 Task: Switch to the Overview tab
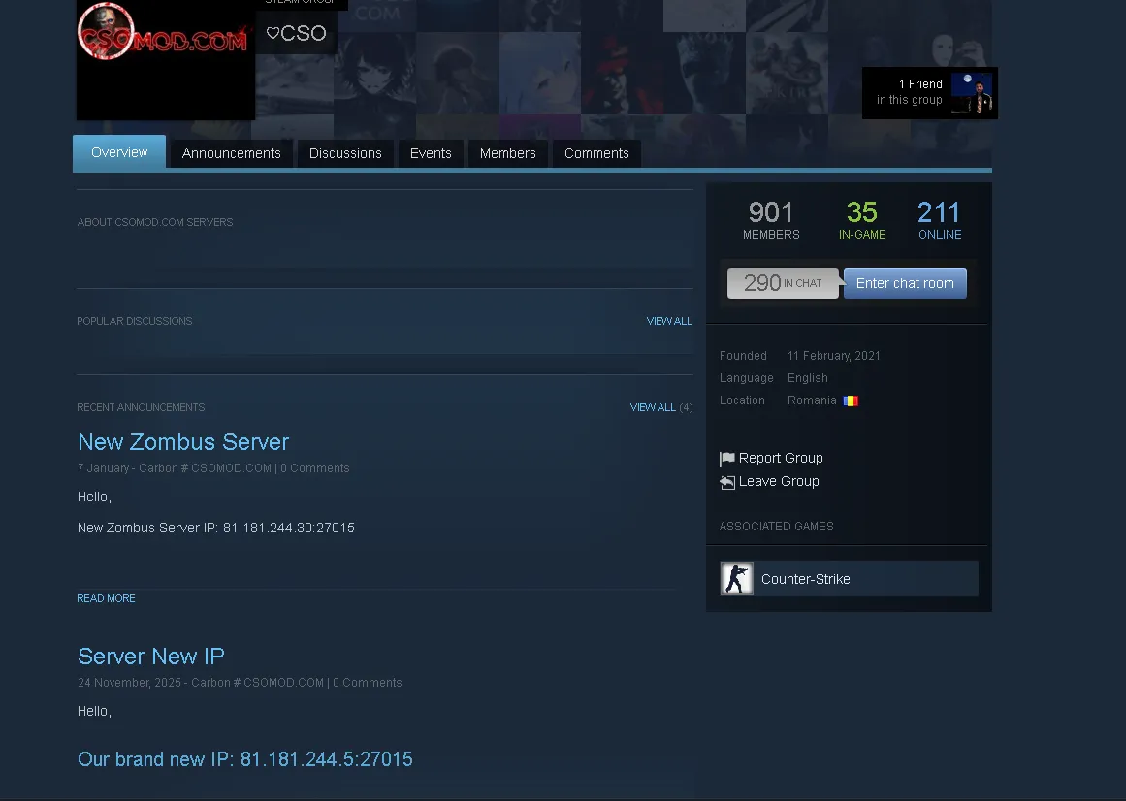tap(119, 152)
